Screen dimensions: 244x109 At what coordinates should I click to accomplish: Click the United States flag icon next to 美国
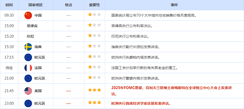(28, 91)
